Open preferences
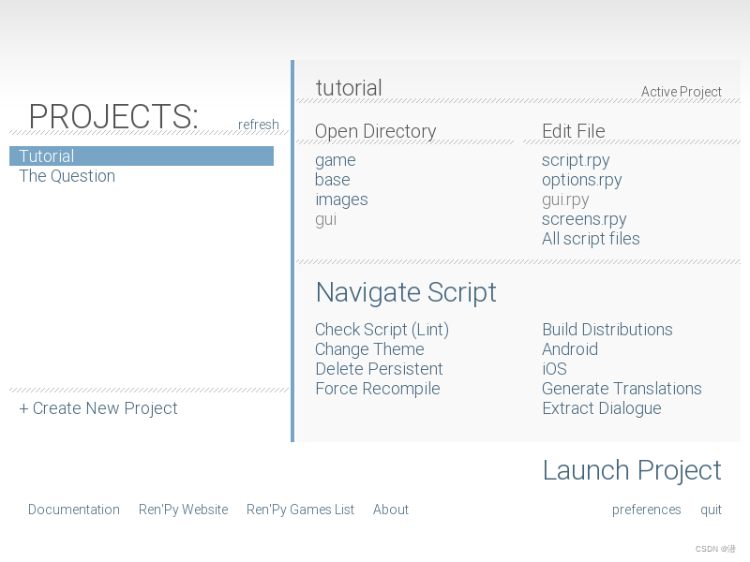Screen dimensions: 750x562 pos(646,510)
